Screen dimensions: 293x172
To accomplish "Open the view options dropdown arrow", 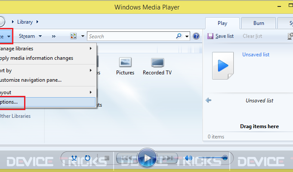I will pos(83,36).
